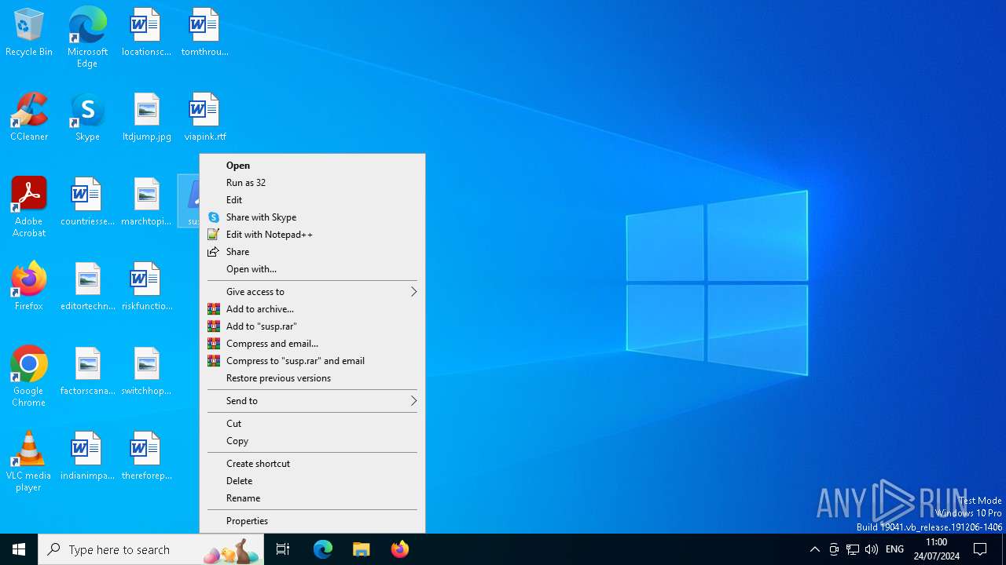Screen dimensions: 1006x565
Task: Select the locationsc... Word document icon
Action: pyautogui.click(x=146, y=33)
